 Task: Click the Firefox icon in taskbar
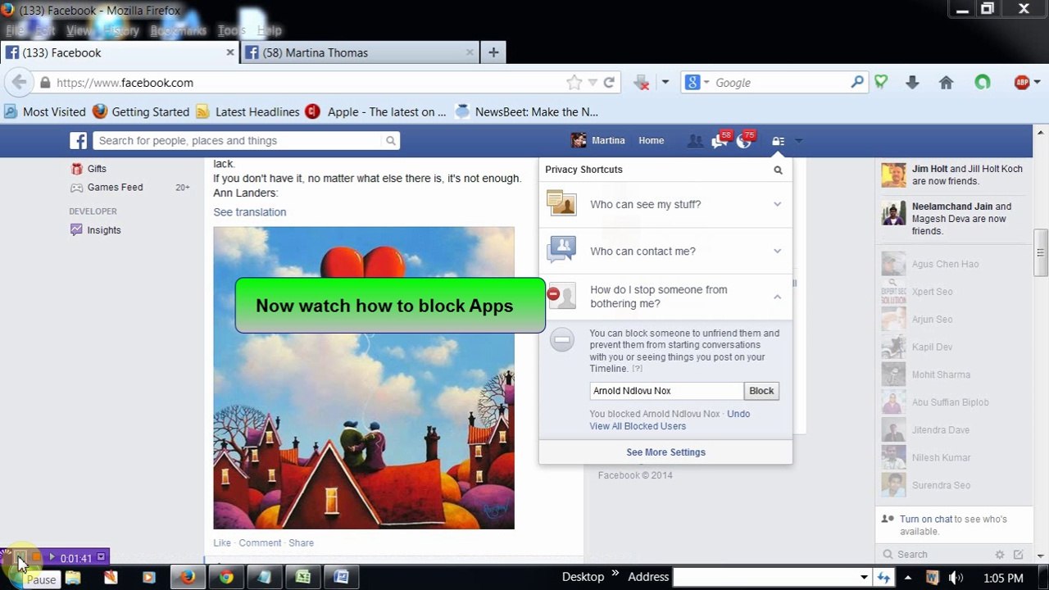tap(187, 577)
